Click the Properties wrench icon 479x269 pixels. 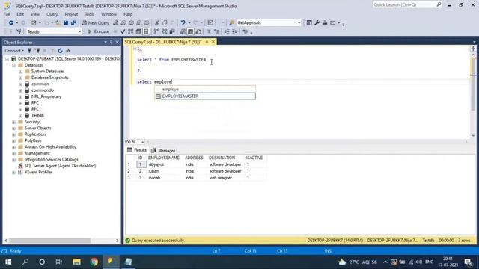tap(317, 23)
